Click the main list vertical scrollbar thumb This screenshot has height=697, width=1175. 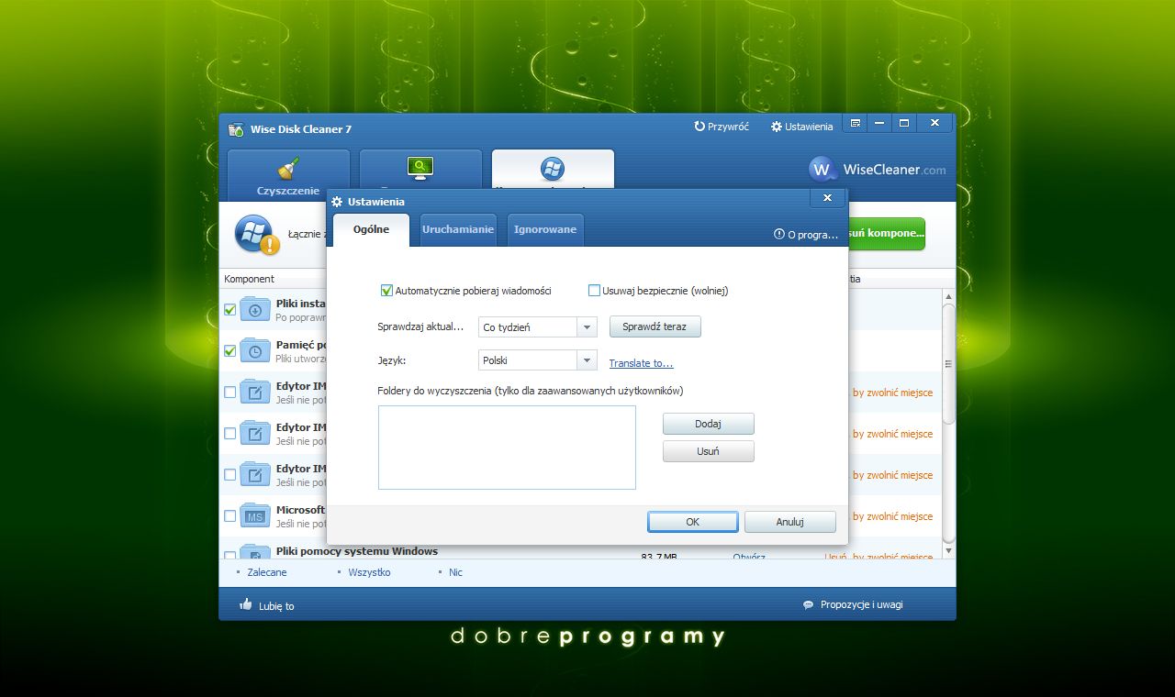(949, 363)
